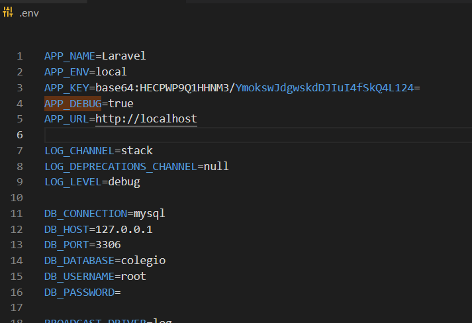
Task: Click the root username value
Action: click(x=133, y=277)
